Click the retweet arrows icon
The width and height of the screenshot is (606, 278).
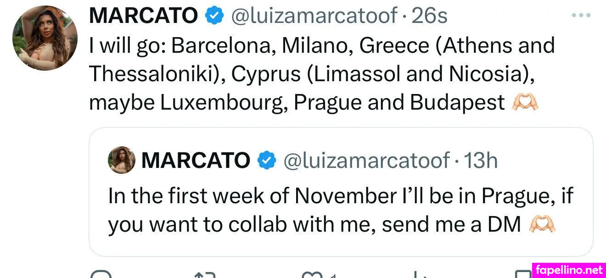(x=204, y=274)
